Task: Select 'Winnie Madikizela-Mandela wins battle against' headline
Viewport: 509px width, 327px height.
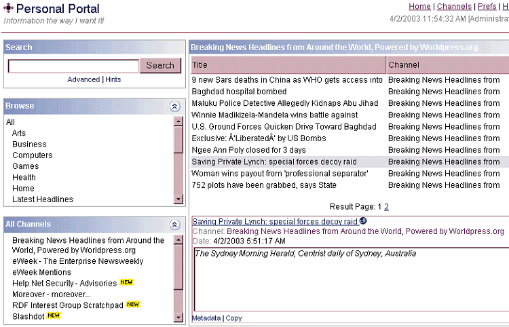Action: pyautogui.click(x=275, y=115)
